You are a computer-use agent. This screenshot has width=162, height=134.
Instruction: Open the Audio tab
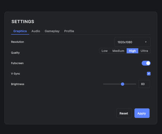click(x=36, y=31)
